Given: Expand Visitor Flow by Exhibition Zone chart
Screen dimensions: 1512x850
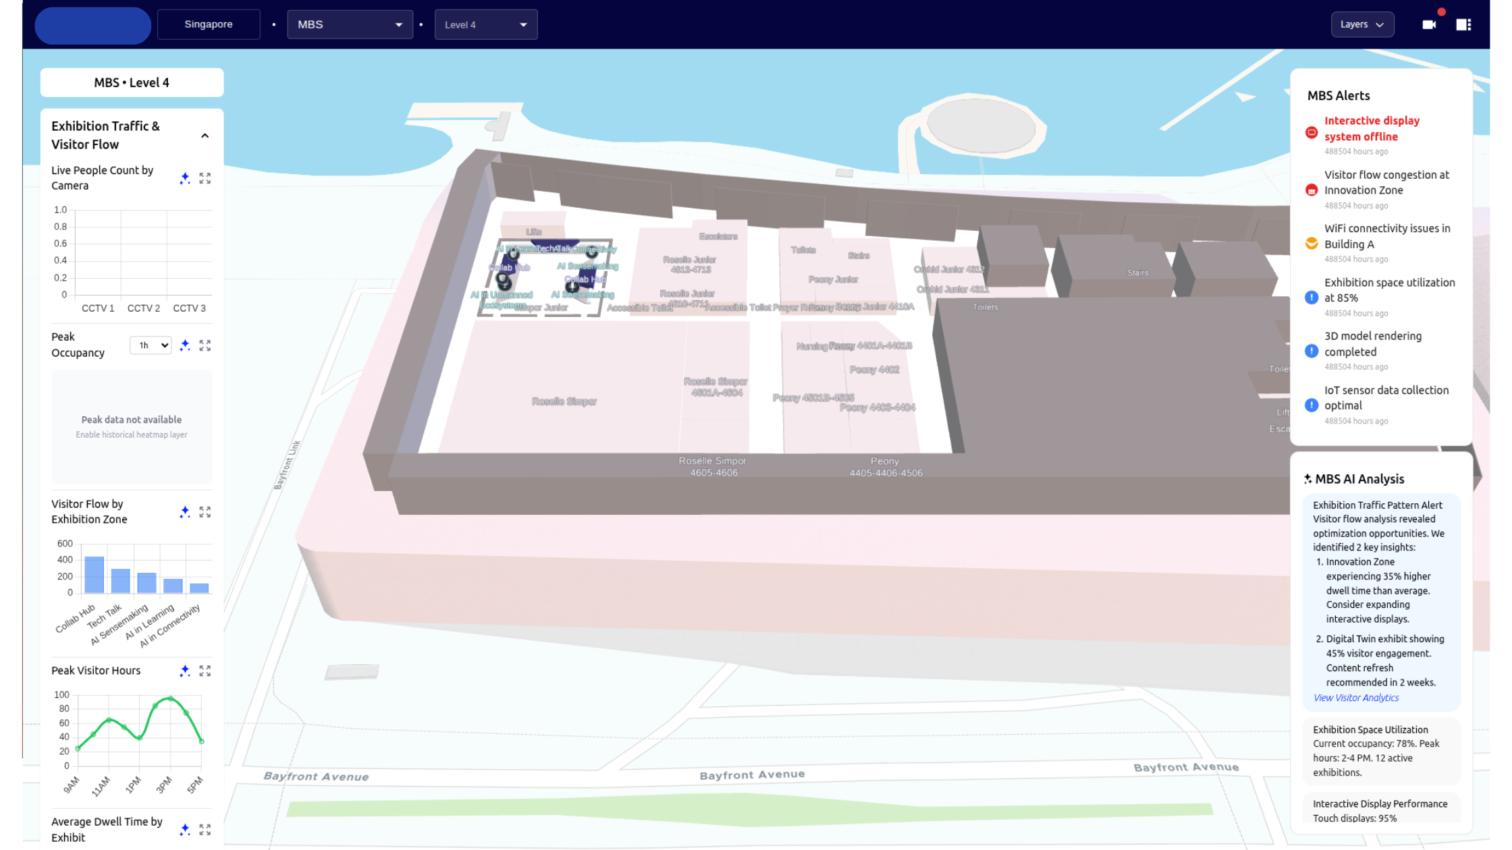Looking at the screenshot, I should point(205,512).
